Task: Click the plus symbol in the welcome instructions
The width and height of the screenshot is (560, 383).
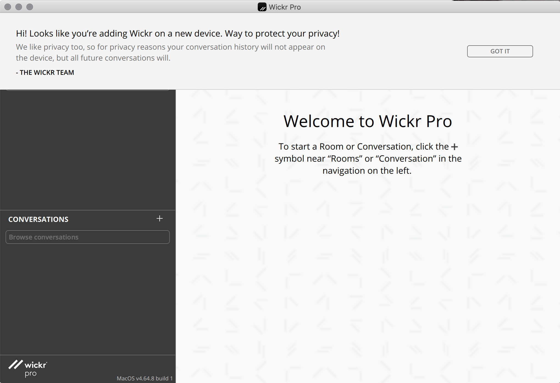Action: click(x=455, y=147)
